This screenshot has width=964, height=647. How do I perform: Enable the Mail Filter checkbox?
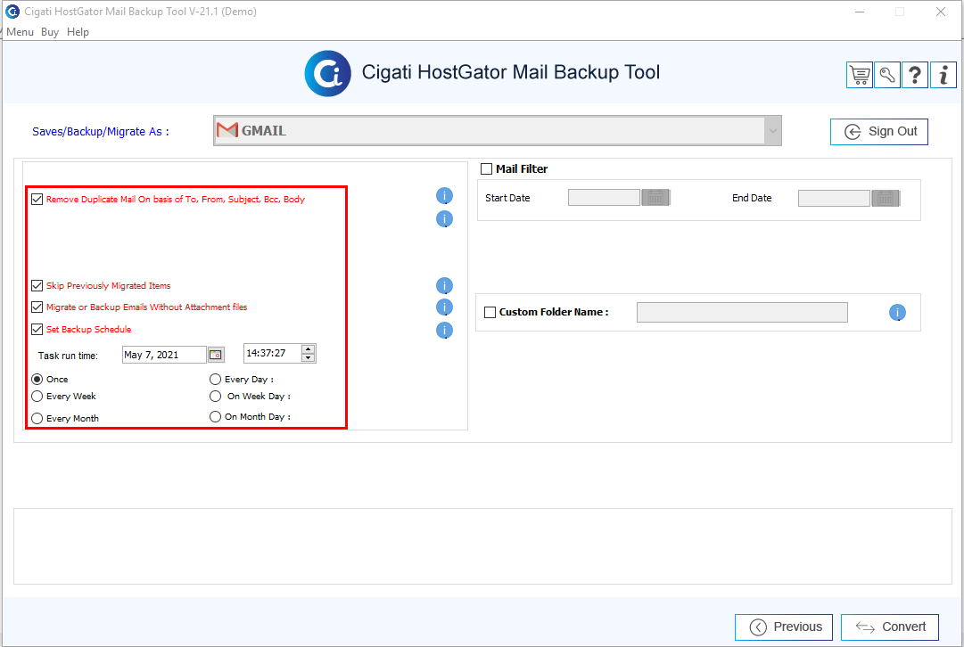click(x=486, y=169)
